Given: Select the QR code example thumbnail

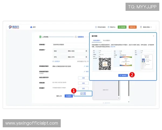Looking at the screenshot, I should [102, 61].
